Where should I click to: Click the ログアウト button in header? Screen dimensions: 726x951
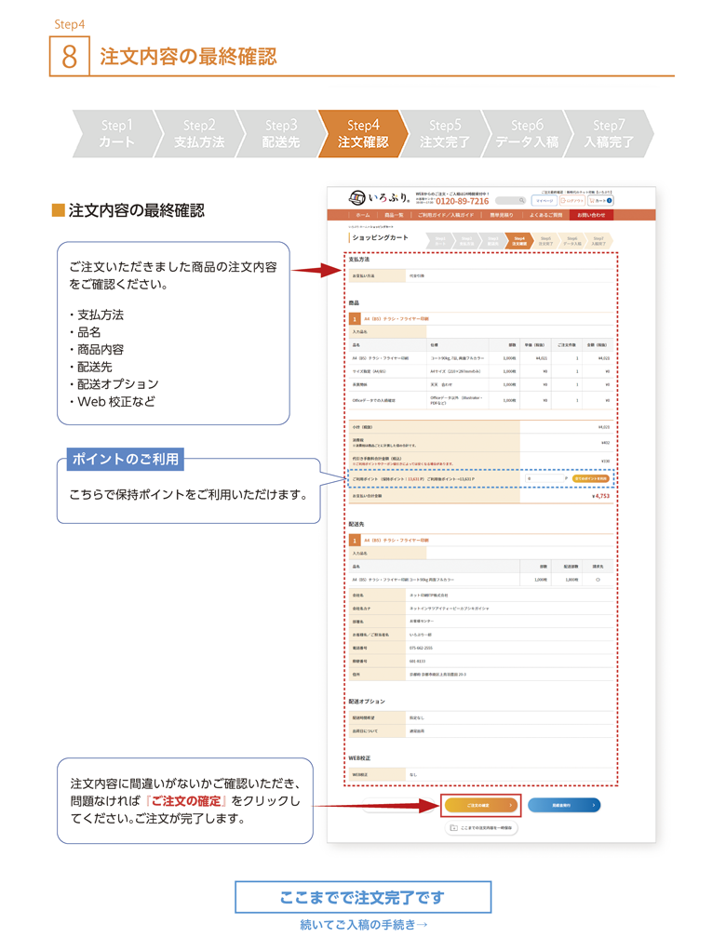[x=571, y=200]
